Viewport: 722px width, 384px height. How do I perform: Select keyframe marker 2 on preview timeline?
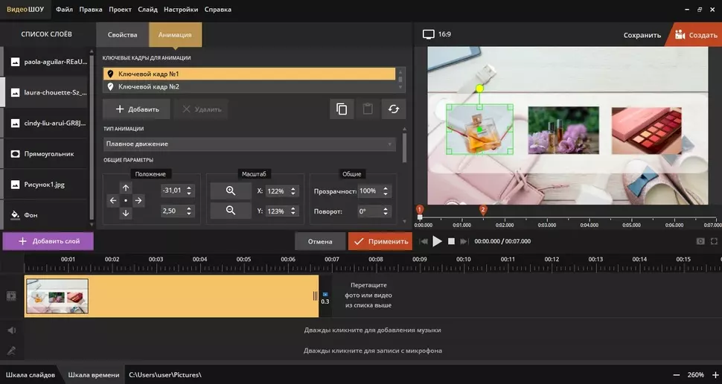[x=483, y=211]
